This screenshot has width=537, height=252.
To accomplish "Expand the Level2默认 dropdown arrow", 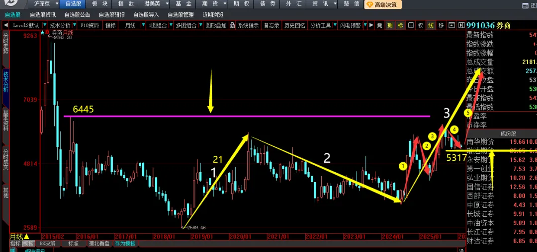I will pyautogui.click(x=45, y=25).
